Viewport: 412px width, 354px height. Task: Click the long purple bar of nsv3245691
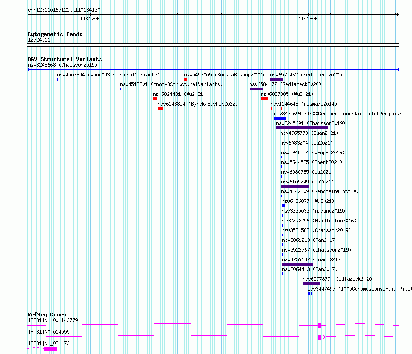(x=302, y=128)
